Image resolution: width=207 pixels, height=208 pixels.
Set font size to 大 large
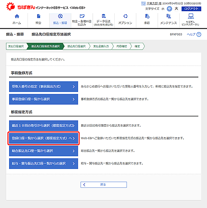click(x=176, y=9)
